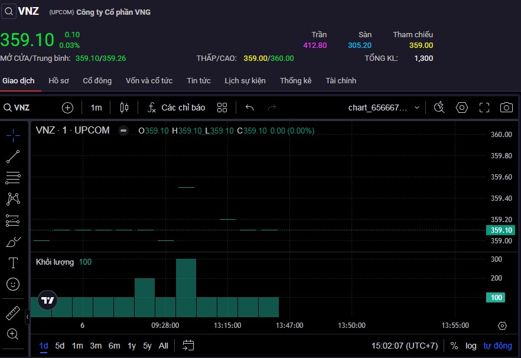Enter fullscreen chart mode

484,108
